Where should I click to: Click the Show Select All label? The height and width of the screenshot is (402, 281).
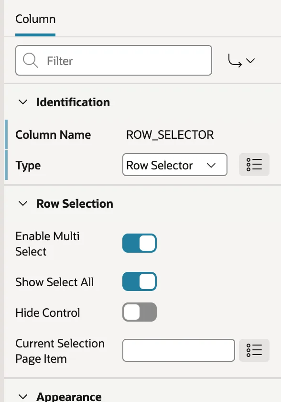point(54,282)
